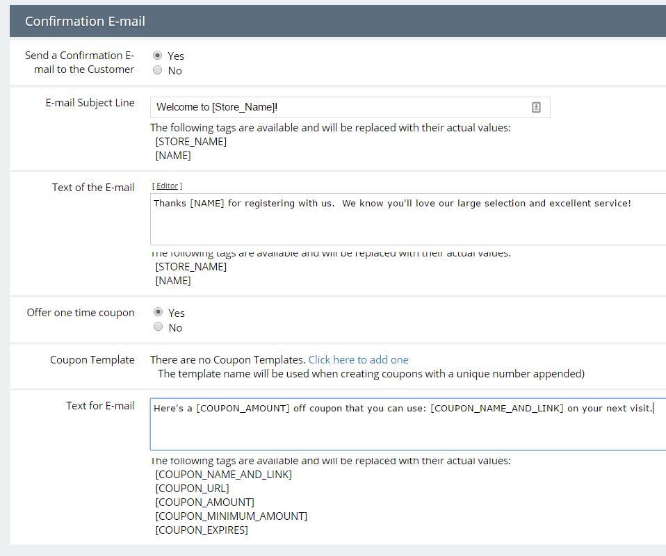Click the contact card icon in subject field
Image resolution: width=666 pixels, height=556 pixels.
[x=536, y=108]
